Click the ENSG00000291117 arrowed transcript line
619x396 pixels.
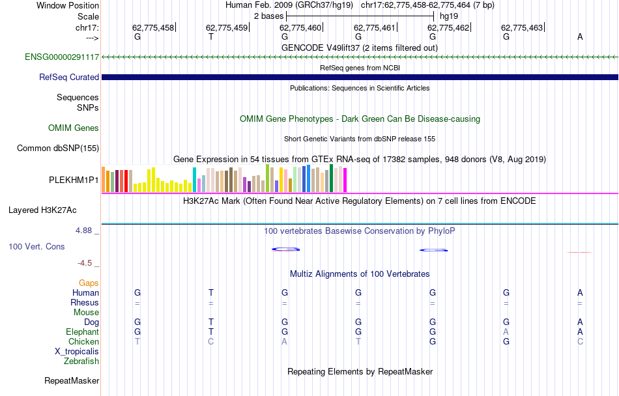(x=360, y=57)
